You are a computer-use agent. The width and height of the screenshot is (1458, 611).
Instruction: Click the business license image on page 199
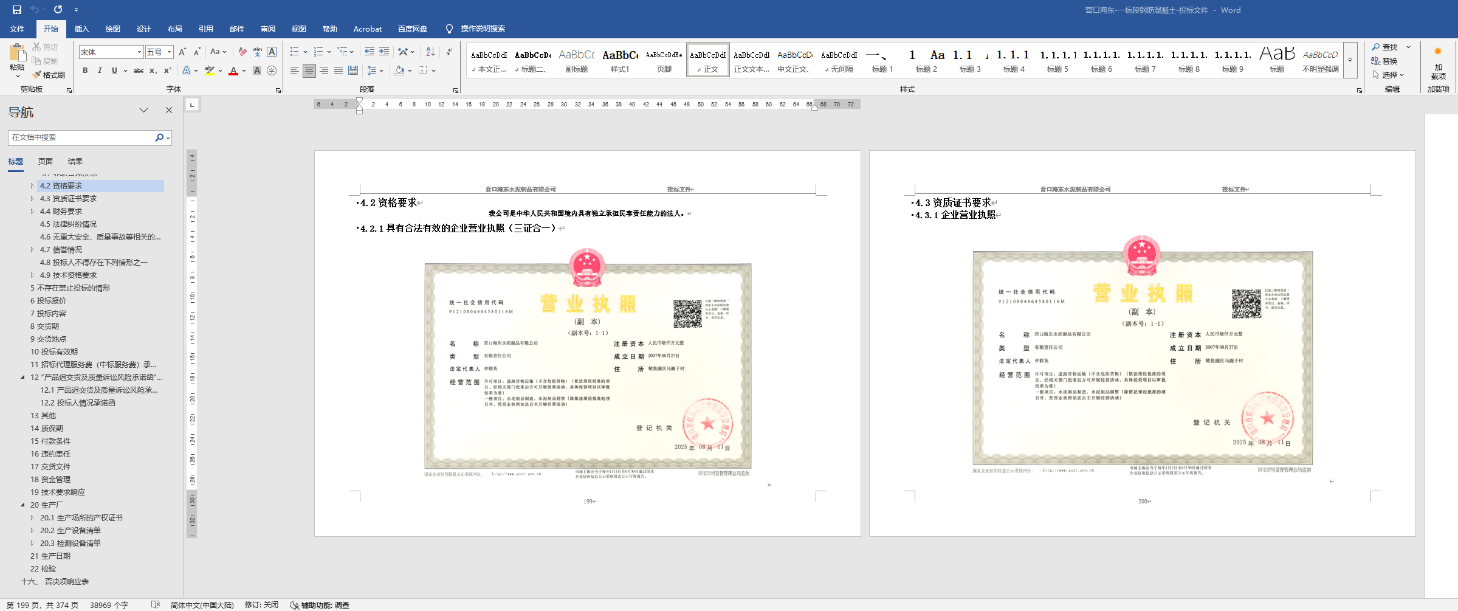(588, 364)
